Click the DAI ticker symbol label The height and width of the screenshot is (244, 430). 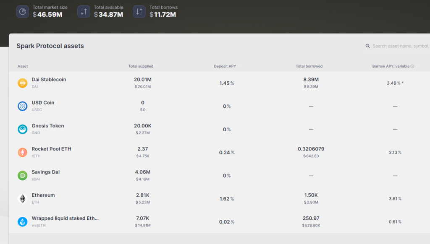35,86
